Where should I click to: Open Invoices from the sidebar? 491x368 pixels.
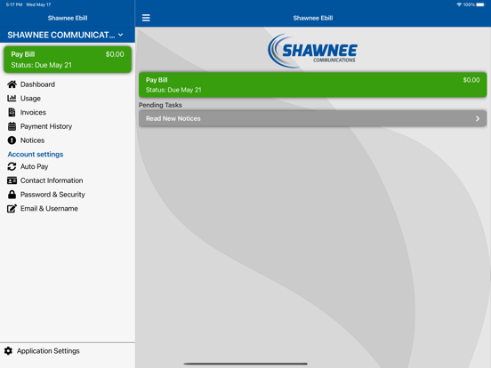[33, 112]
